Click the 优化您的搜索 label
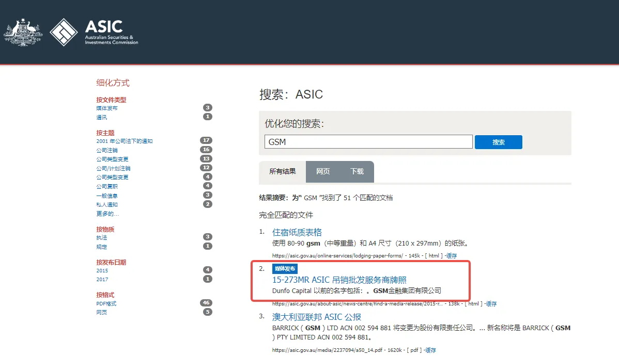Image resolution: width=619 pixels, height=356 pixels. pyautogui.click(x=295, y=124)
